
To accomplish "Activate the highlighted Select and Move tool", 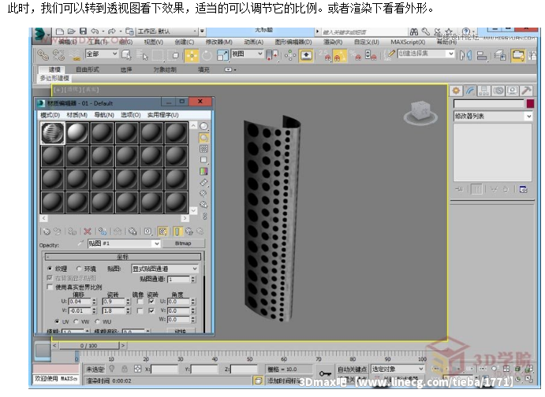I will [x=192, y=55].
